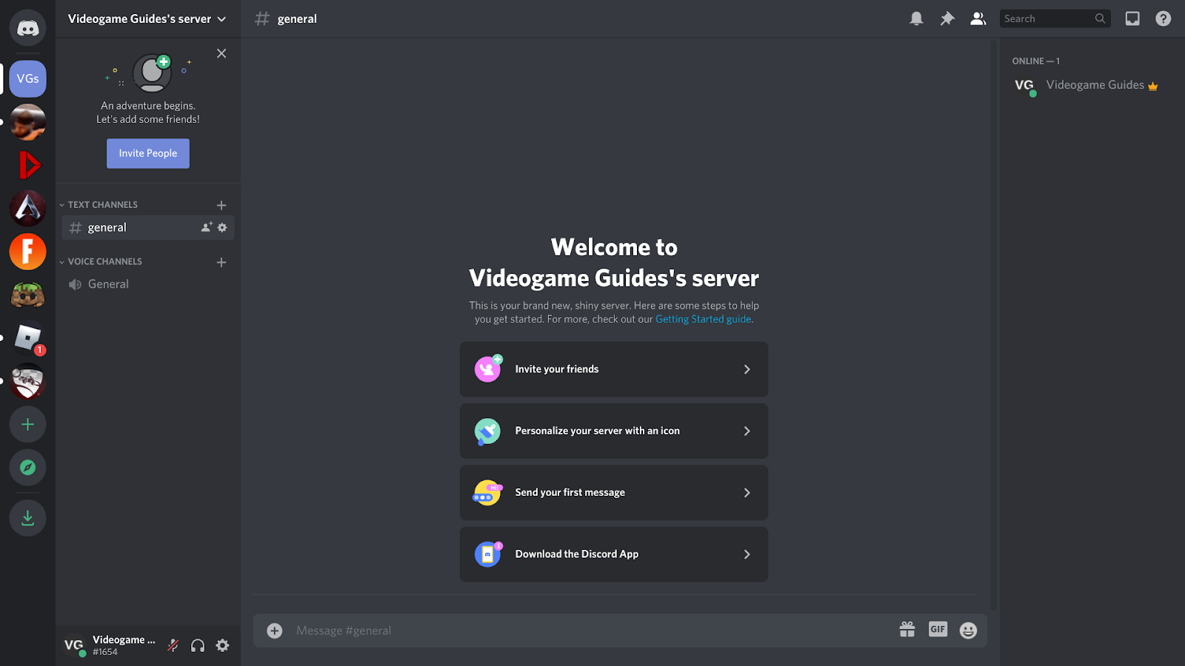Show pinned messages
The image size is (1185, 666).
tap(947, 18)
